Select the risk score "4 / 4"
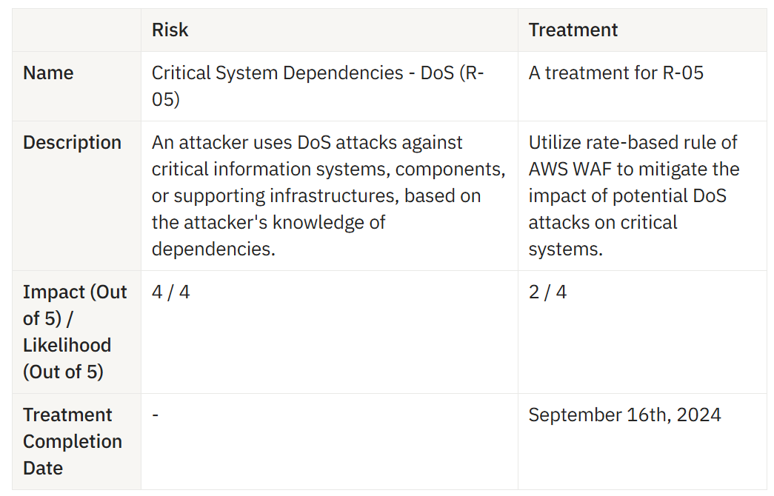 (x=170, y=292)
